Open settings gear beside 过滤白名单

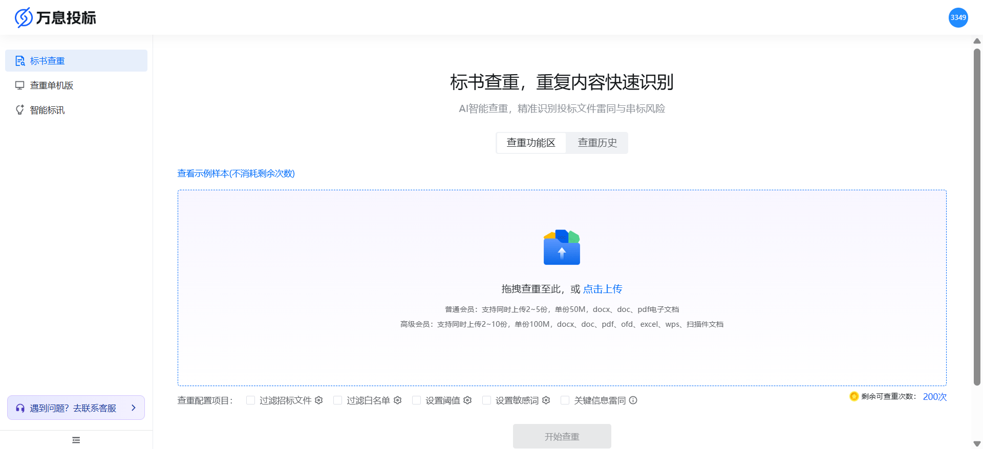398,400
